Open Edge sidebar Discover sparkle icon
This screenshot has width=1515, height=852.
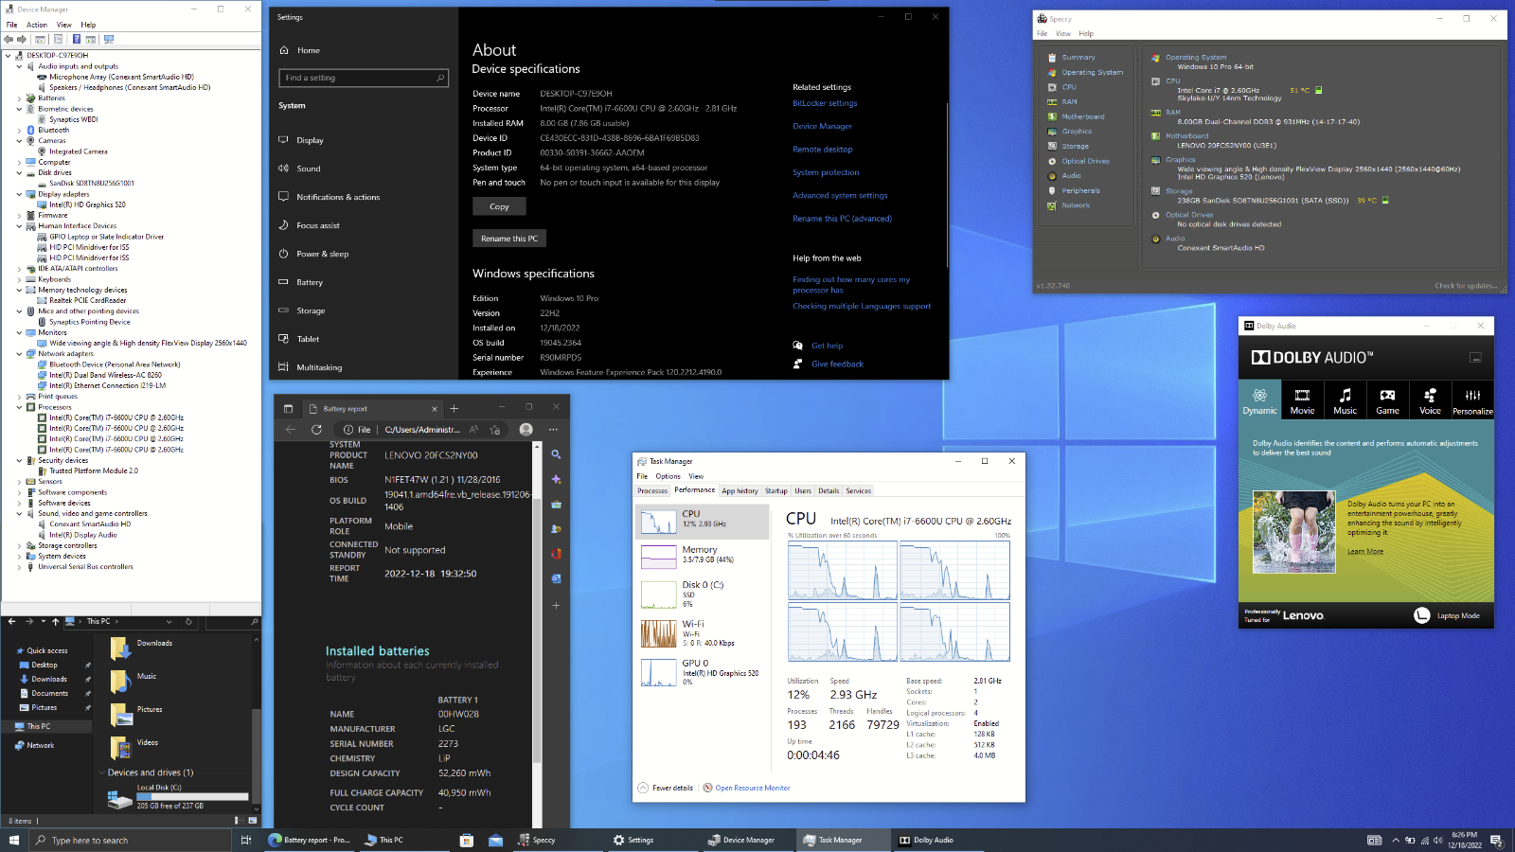(556, 480)
